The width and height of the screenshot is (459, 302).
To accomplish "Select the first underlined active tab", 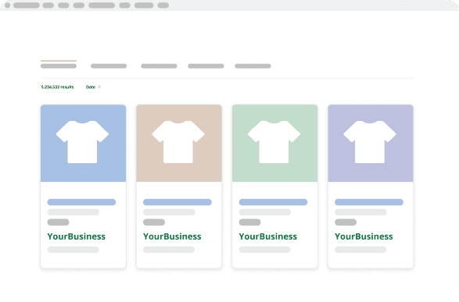I will coord(59,66).
